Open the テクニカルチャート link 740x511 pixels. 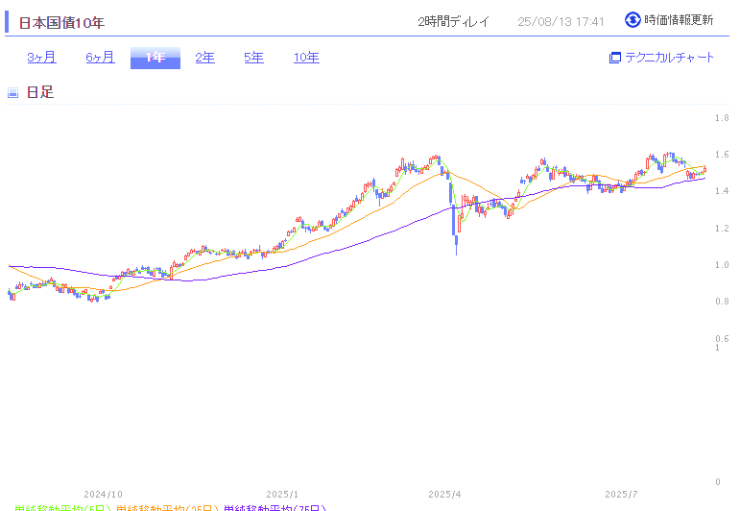point(669,58)
